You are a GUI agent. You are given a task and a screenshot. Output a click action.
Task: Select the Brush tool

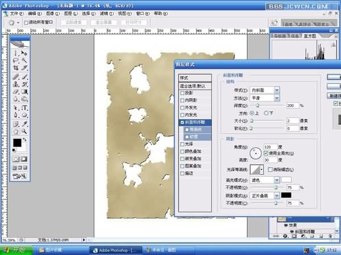click(24, 76)
